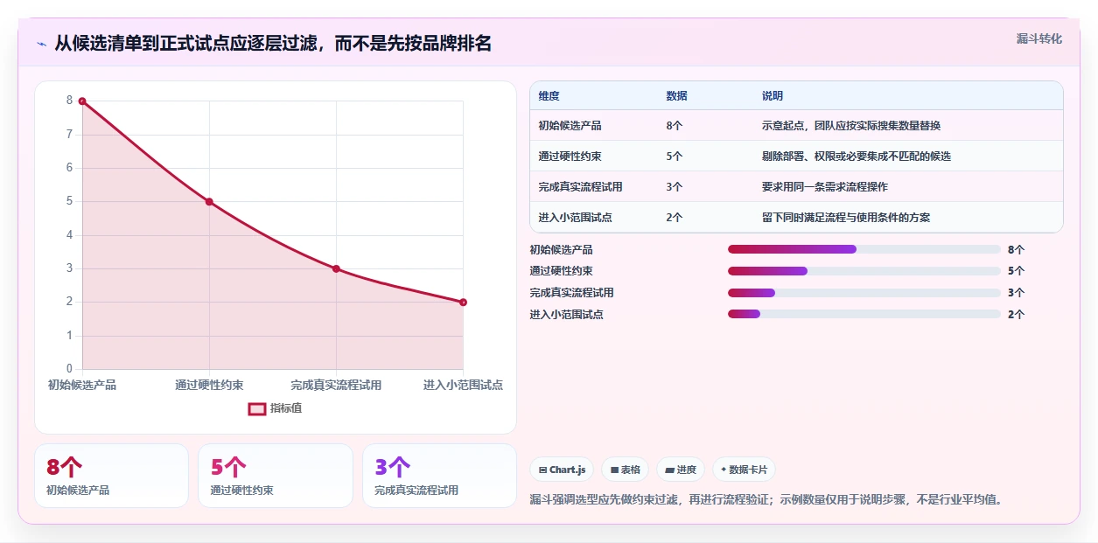
Task: Click the table cell showing 2个
Action: [x=675, y=218]
